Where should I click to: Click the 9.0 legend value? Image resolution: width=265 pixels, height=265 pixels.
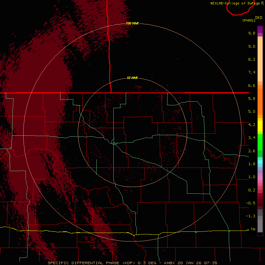[252, 46]
